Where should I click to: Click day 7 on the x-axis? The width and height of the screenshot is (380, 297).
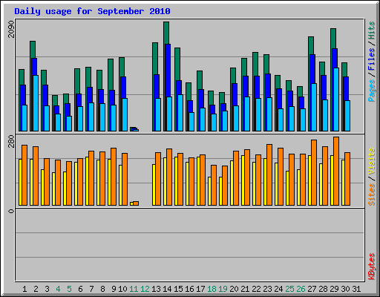coord(91,289)
